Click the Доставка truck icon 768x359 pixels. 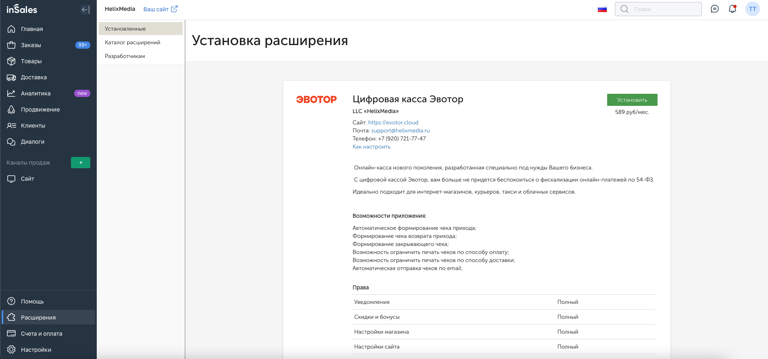(x=11, y=77)
